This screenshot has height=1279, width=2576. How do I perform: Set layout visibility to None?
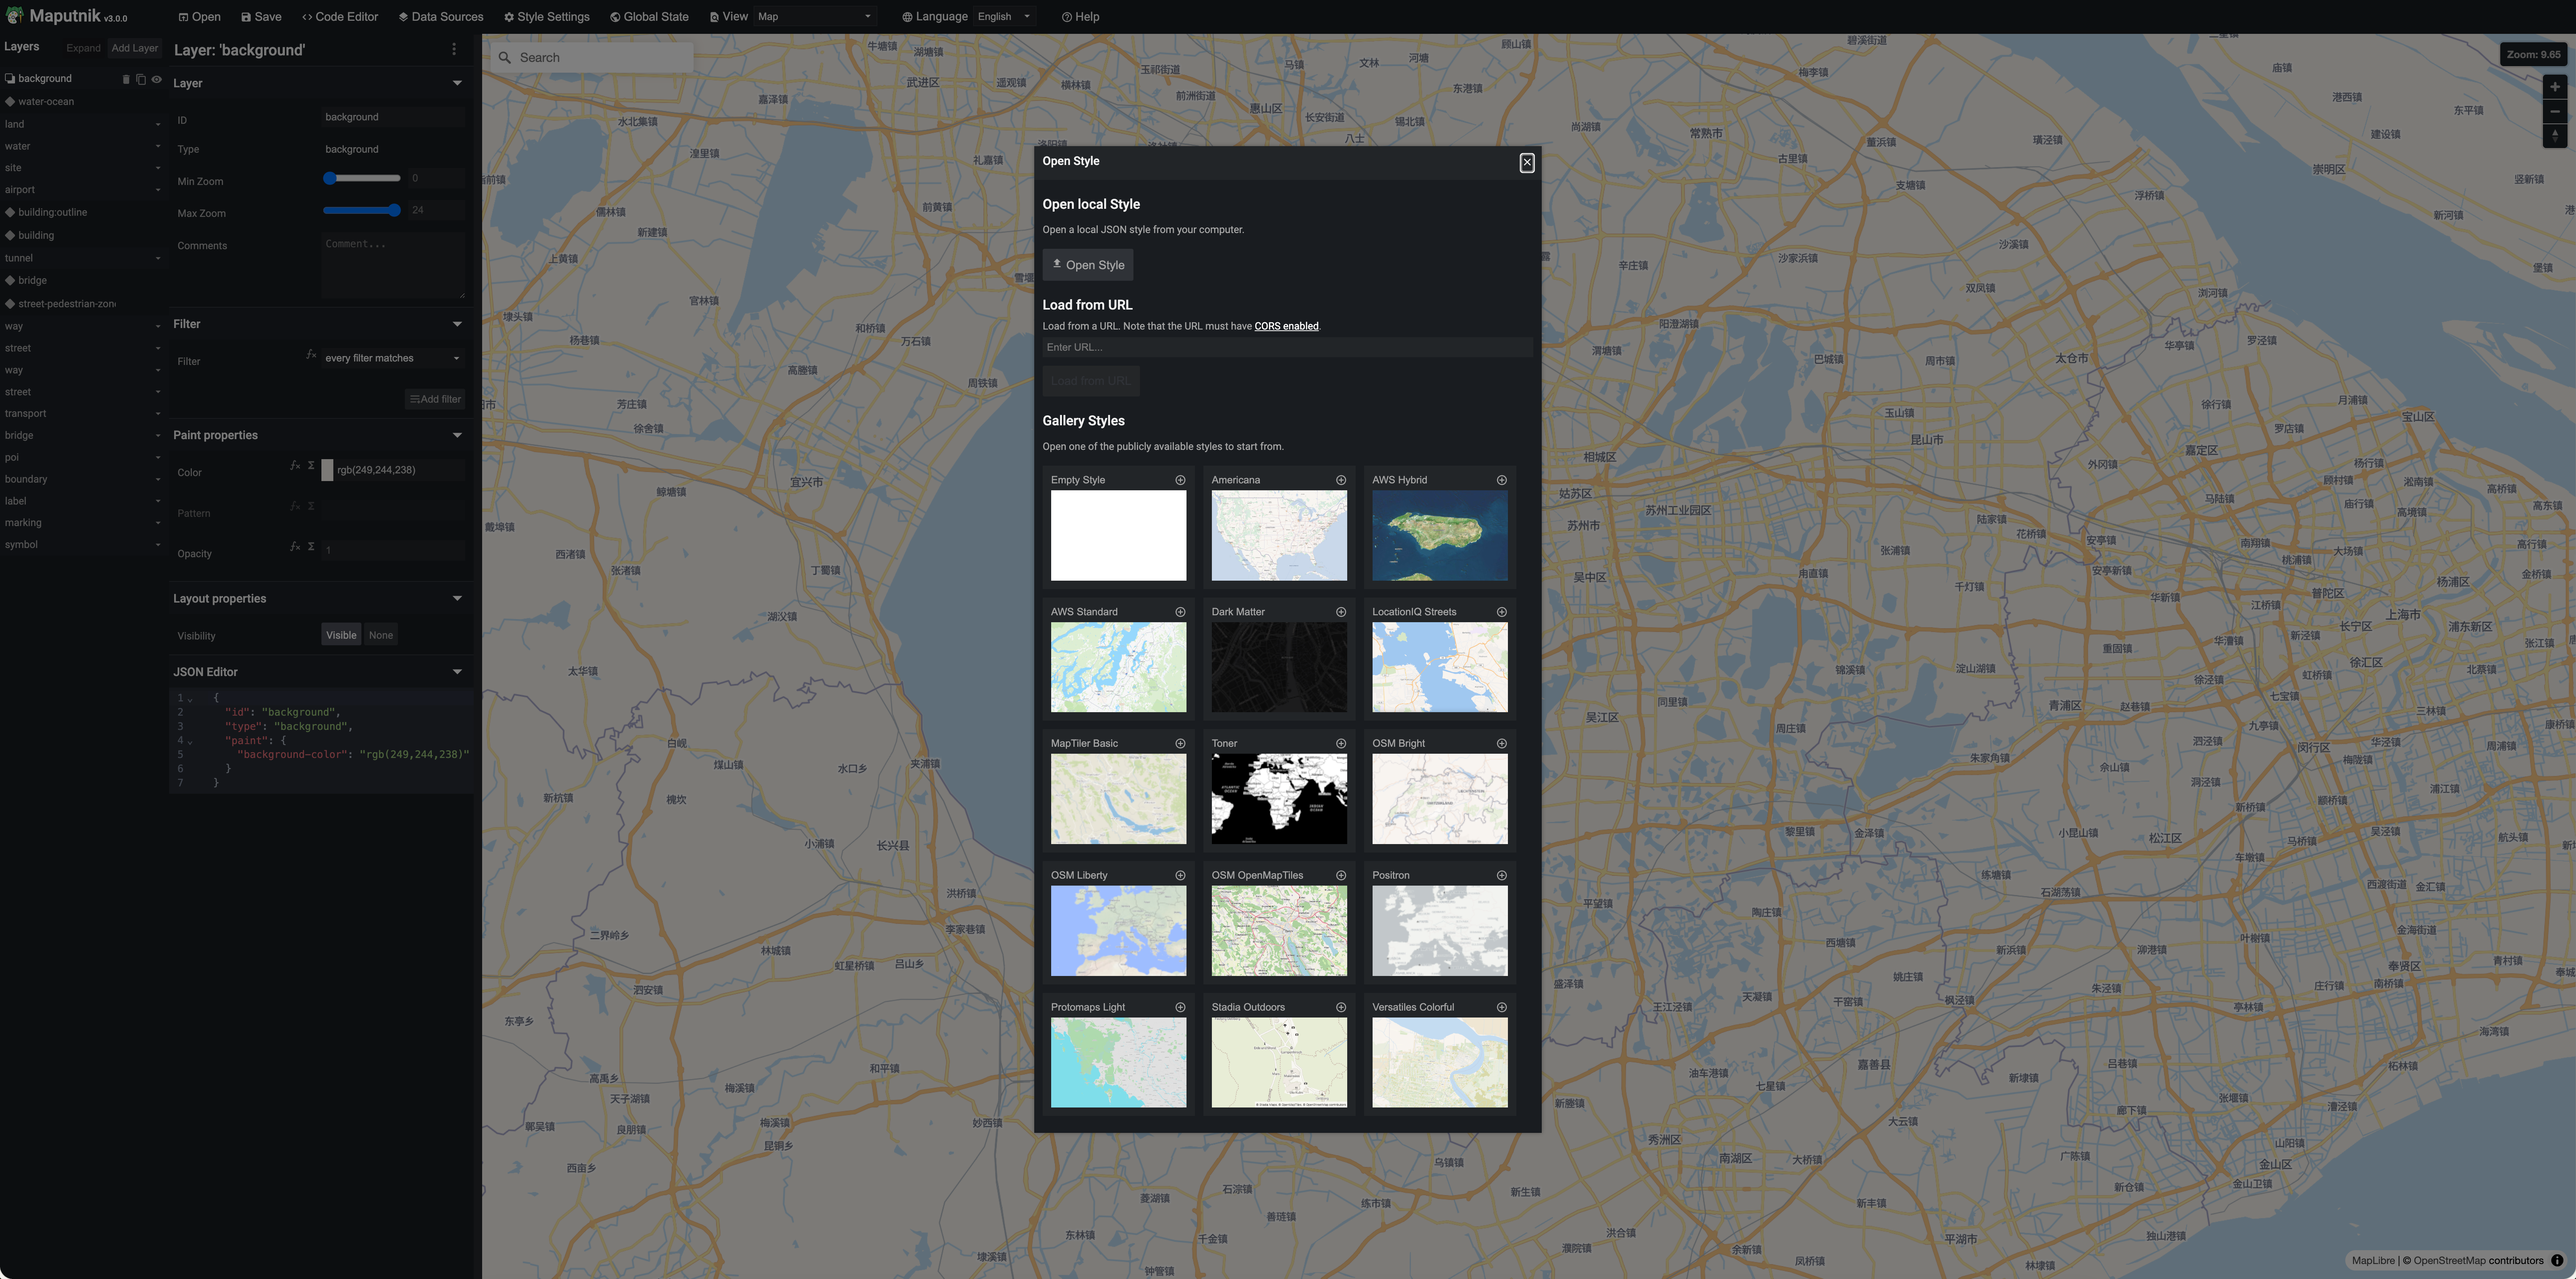coord(381,635)
